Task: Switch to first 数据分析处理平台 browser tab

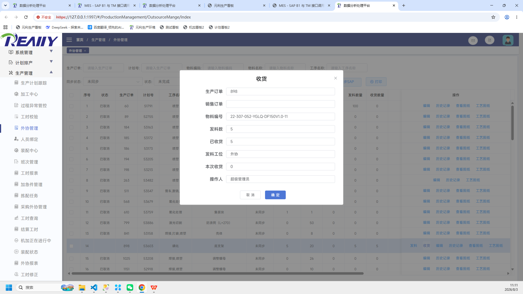Action: click(x=42, y=5)
